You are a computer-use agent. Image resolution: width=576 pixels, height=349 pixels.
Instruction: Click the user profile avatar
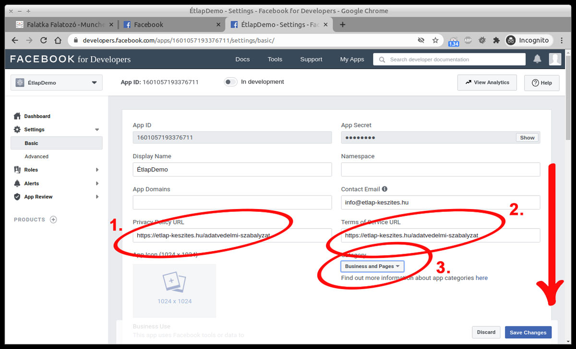[x=555, y=59]
